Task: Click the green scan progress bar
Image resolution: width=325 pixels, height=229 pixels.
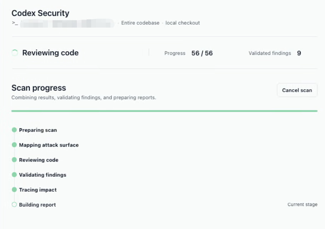Action: (x=164, y=111)
